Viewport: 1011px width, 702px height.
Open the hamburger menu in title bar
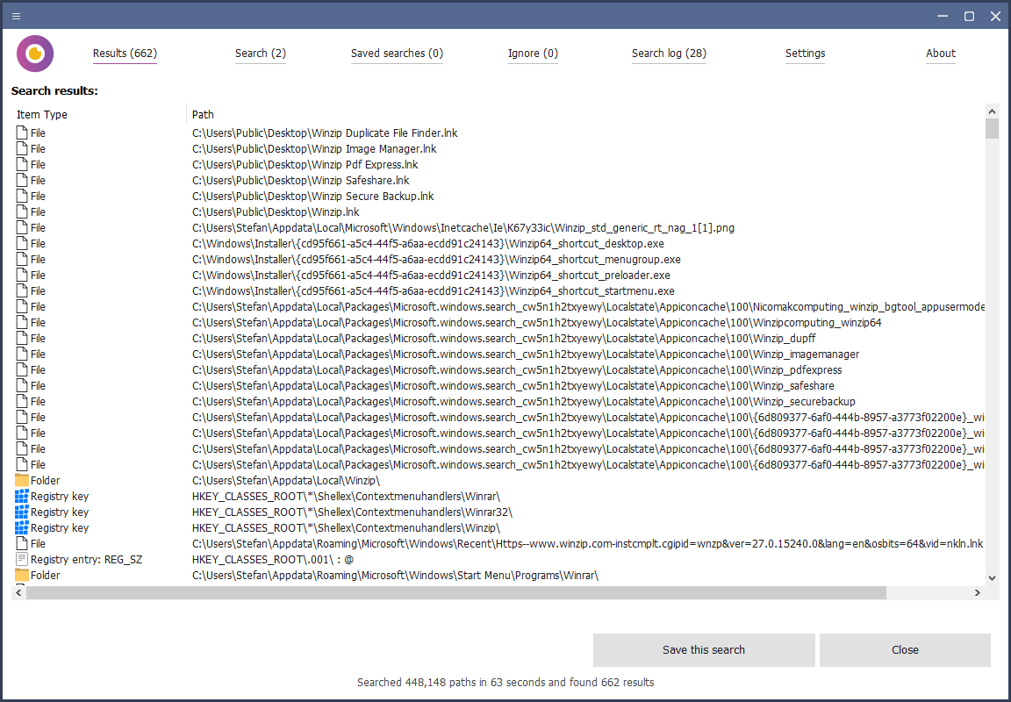point(16,16)
